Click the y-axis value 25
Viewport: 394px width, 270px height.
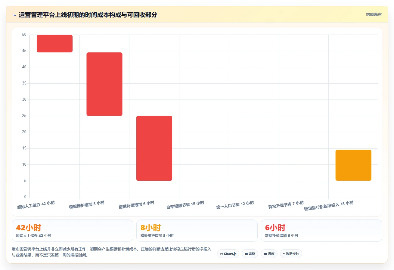24,116
